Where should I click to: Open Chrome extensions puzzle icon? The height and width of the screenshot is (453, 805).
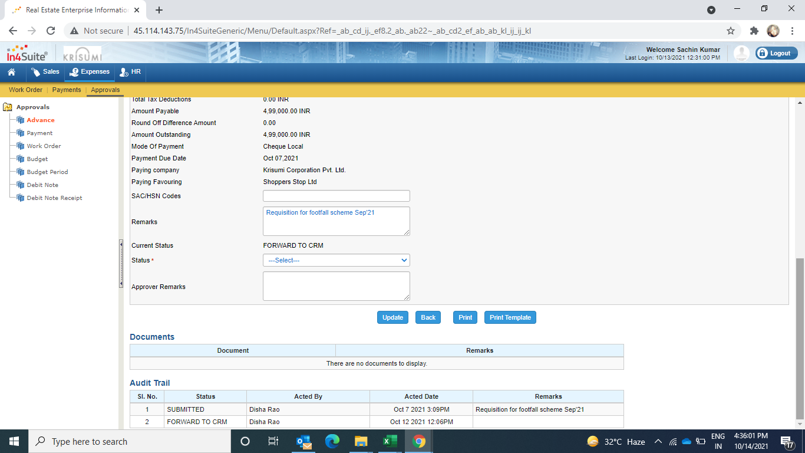(754, 31)
